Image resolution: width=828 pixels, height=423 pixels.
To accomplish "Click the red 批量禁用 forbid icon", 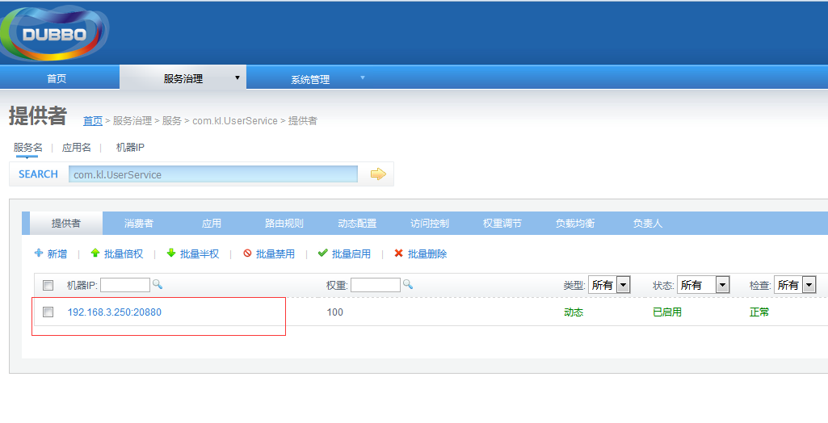I will 247,253.
